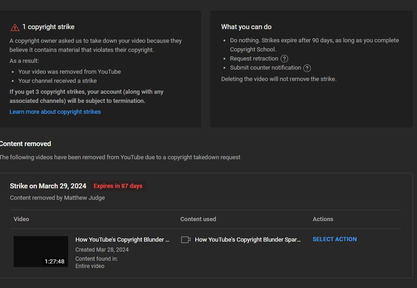Click help icon beside Submit counter notification
The image size is (417, 288).
tap(307, 68)
